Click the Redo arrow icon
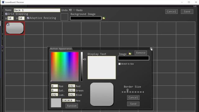 pos(74,10)
